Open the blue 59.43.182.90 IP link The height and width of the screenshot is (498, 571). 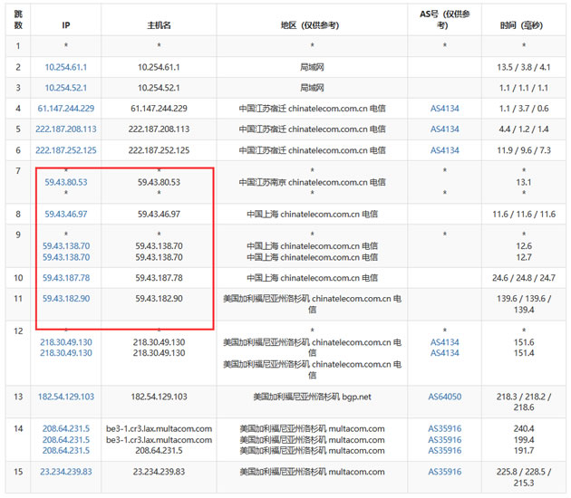(x=66, y=299)
